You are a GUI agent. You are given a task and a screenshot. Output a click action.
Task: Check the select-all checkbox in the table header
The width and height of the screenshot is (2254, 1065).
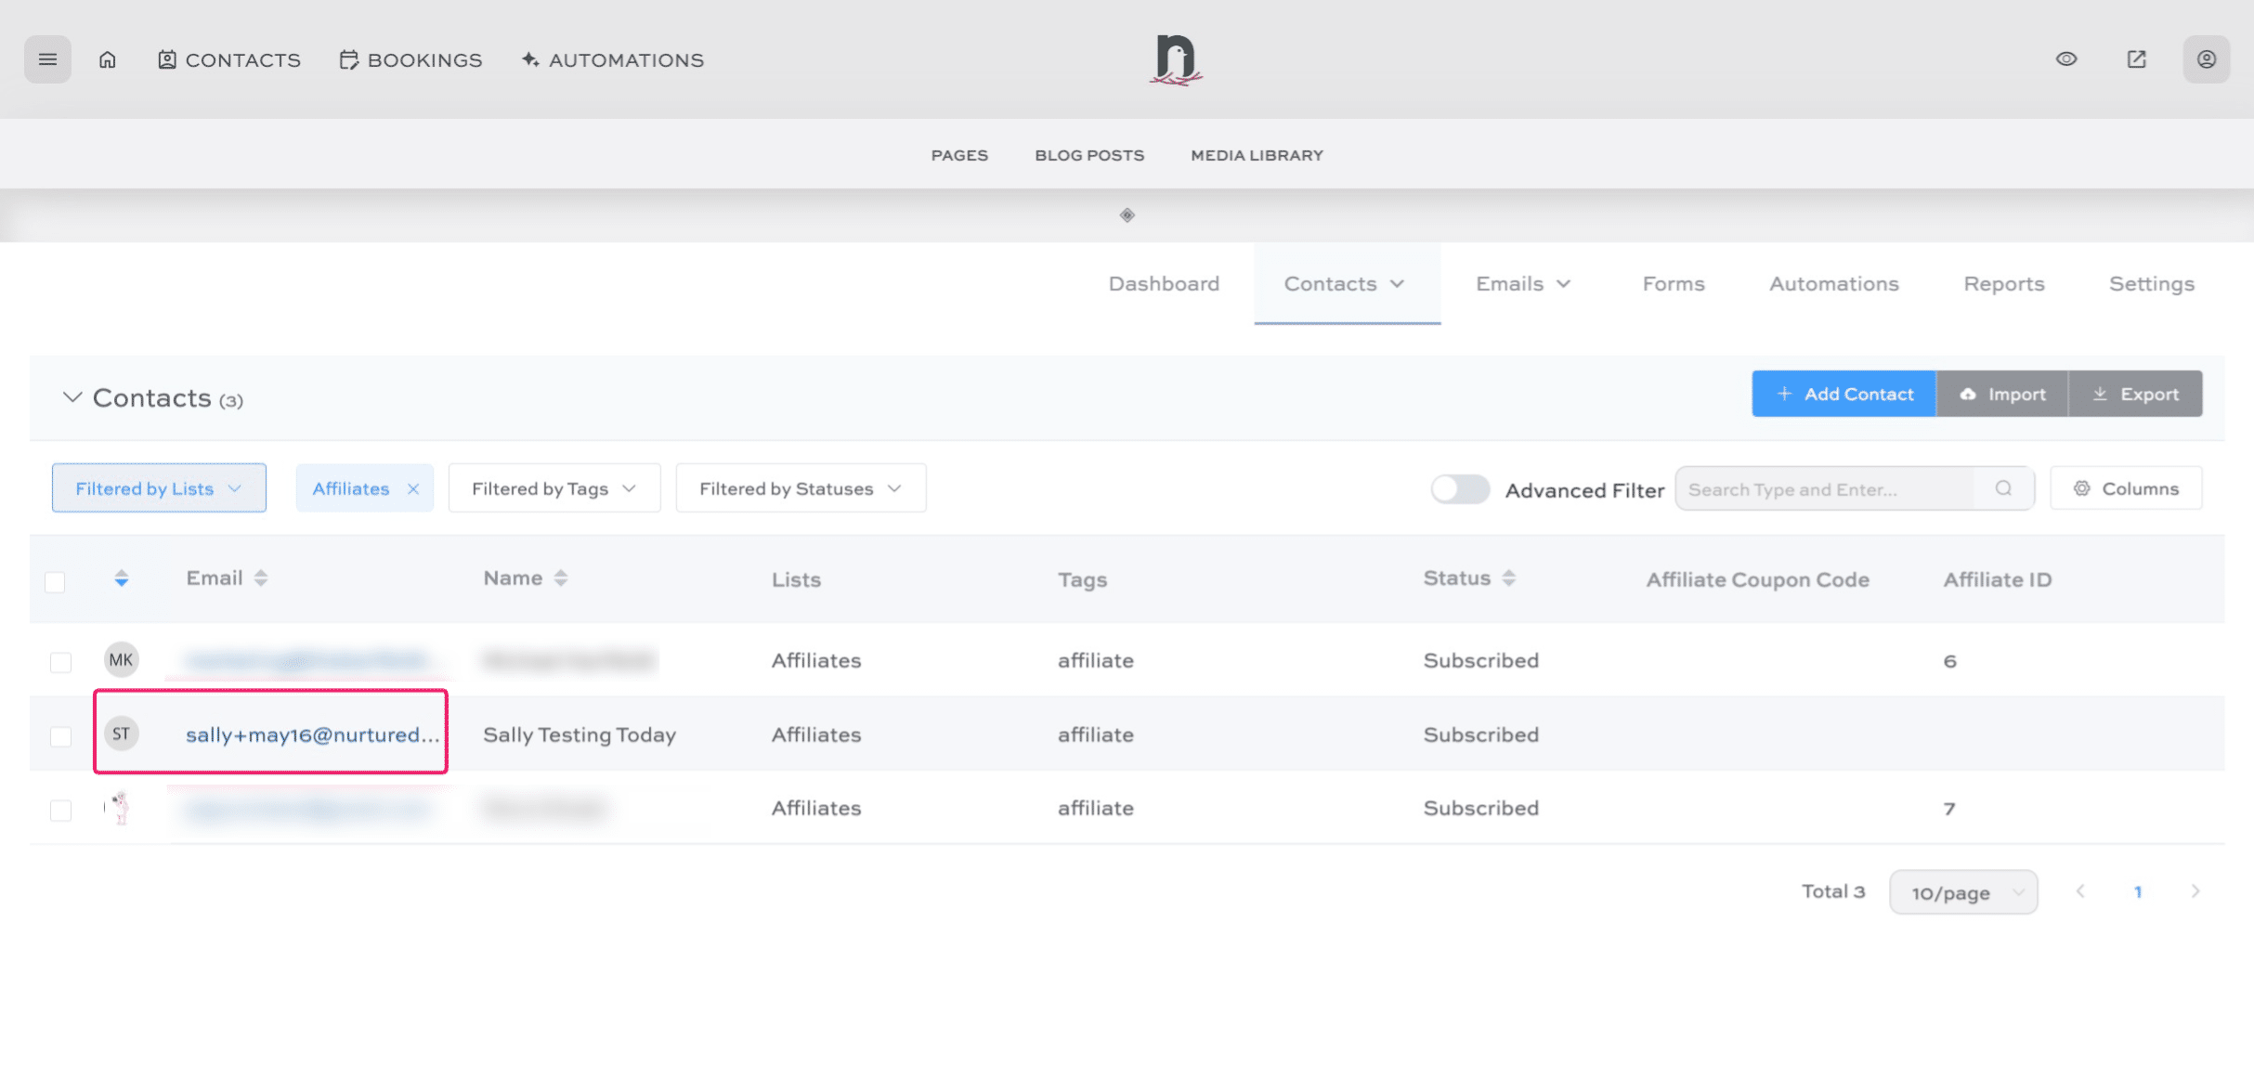(x=56, y=581)
